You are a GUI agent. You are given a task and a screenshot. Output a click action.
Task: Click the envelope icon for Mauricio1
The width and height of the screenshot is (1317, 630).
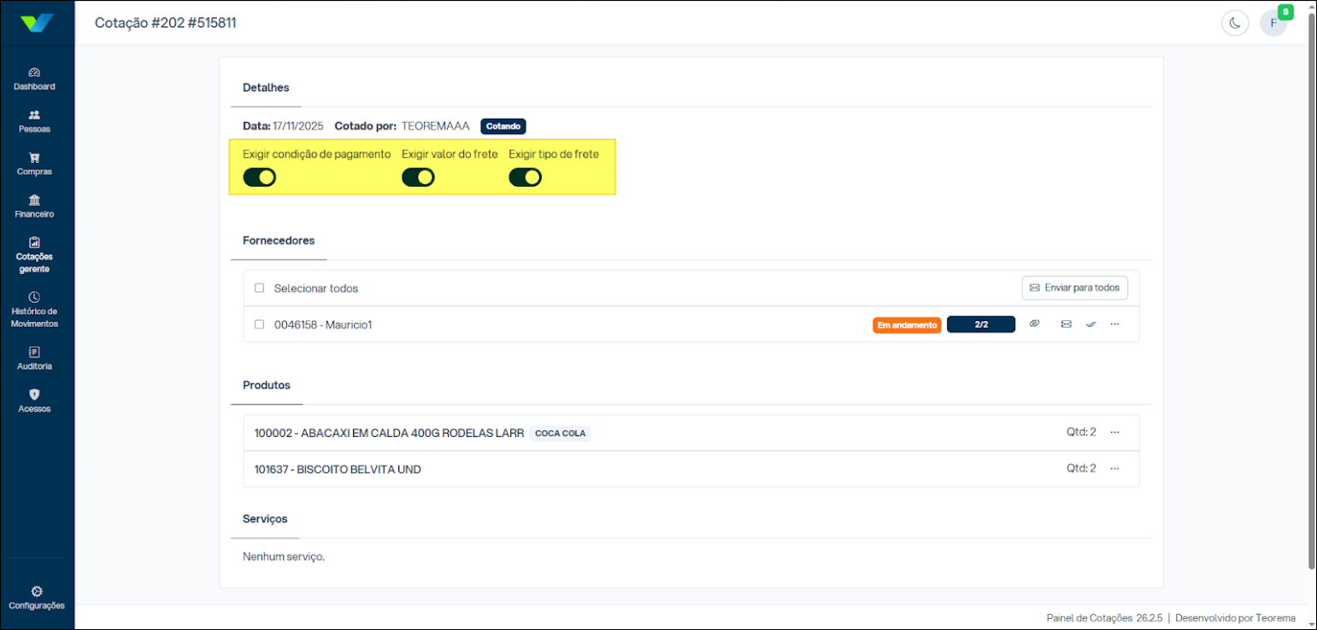(1066, 324)
